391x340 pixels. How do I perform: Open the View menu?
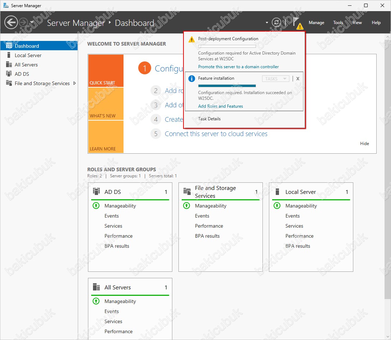click(357, 22)
